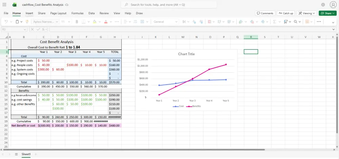Expand the Paste options dropdown arrow
Screen dimensions: 339x159
tap(22, 22)
